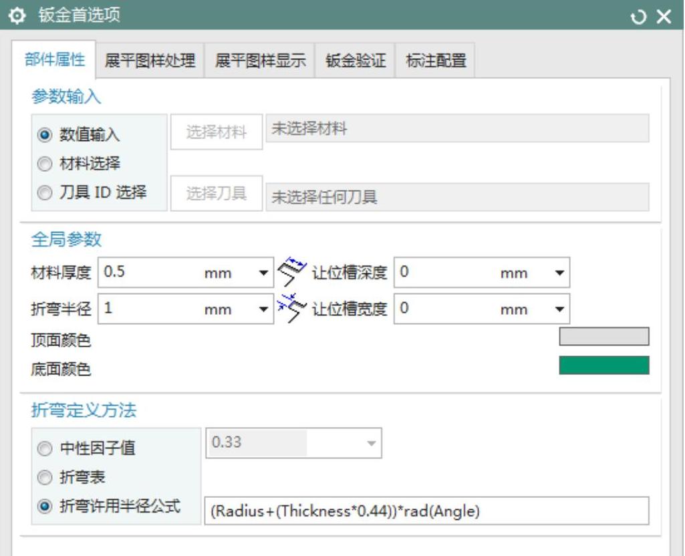Select the 数值输入 radio button
The image size is (685, 556).
tap(45, 134)
